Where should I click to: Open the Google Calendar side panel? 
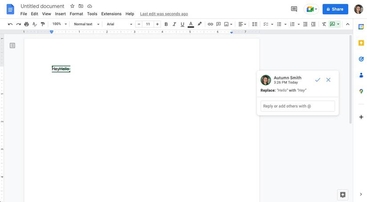pos(361,27)
